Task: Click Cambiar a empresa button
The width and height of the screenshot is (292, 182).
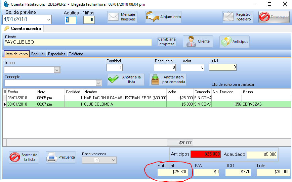Action: tap(167, 42)
